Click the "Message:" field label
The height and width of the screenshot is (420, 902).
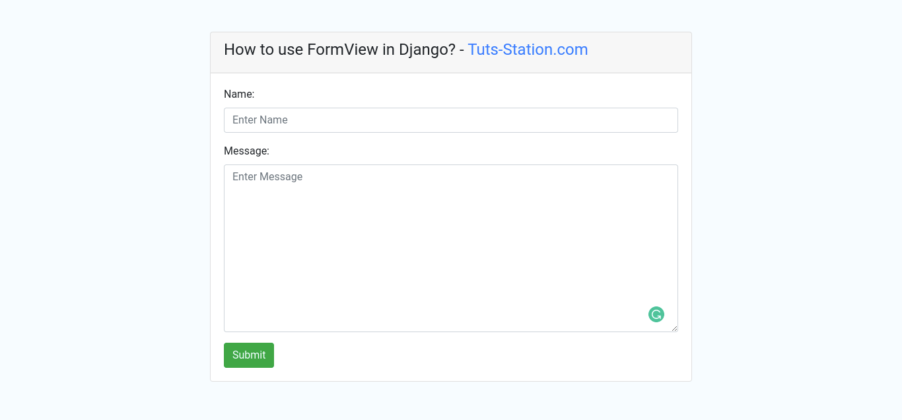(246, 151)
